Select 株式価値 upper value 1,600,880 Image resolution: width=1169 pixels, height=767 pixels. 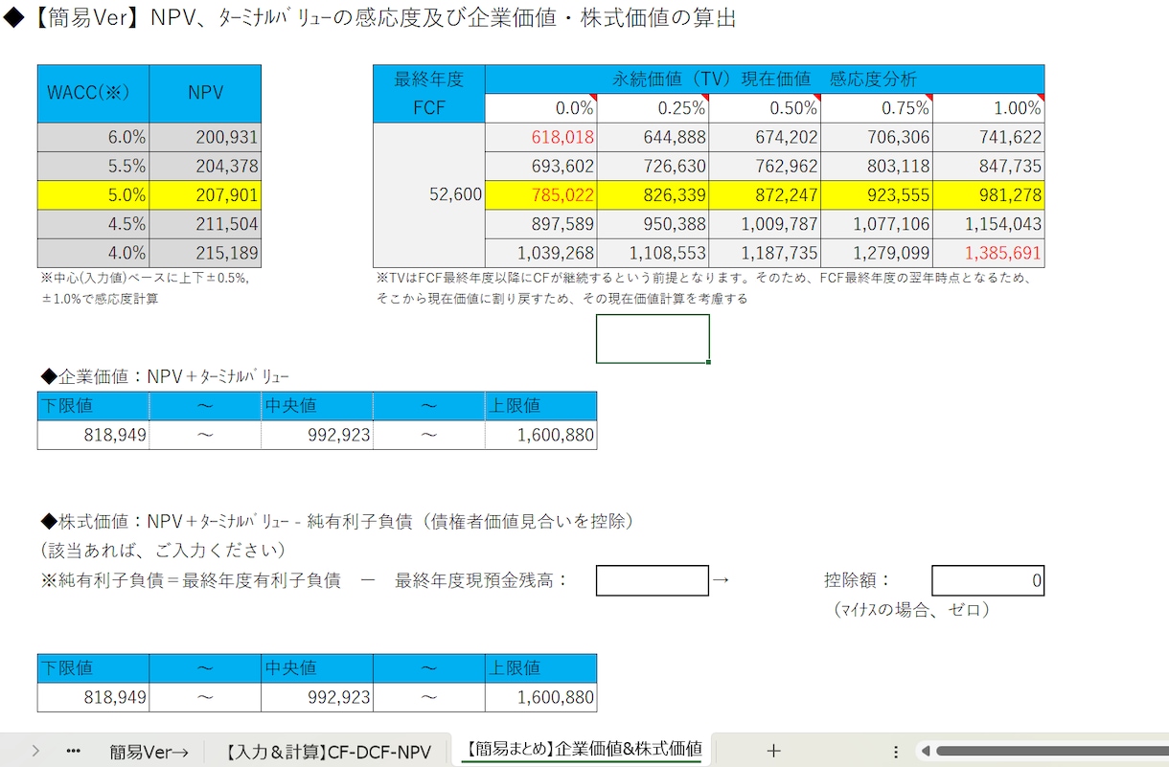tap(541, 697)
